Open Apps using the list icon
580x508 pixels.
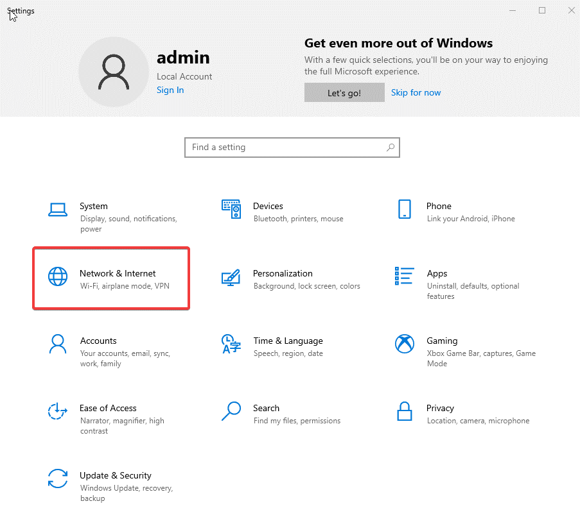point(404,276)
